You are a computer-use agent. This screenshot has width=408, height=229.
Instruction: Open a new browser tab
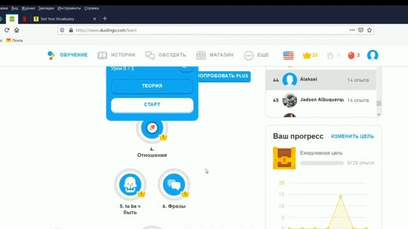point(105,18)
